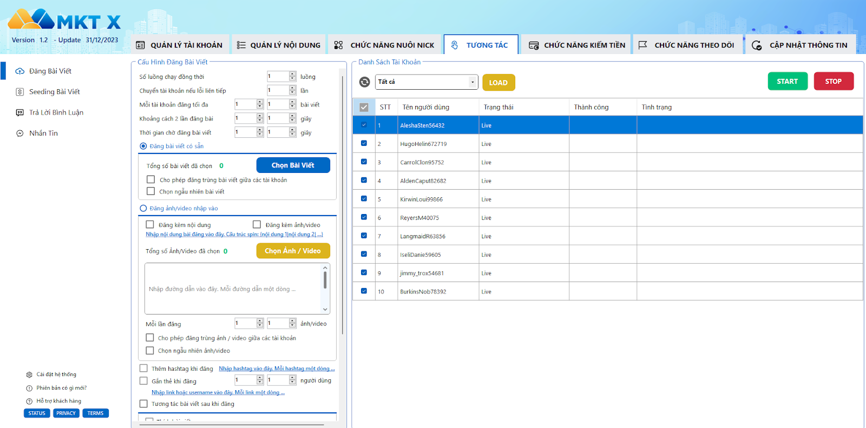Click the Quản Lý Tài Khoản tab icon

pos(141,45)
